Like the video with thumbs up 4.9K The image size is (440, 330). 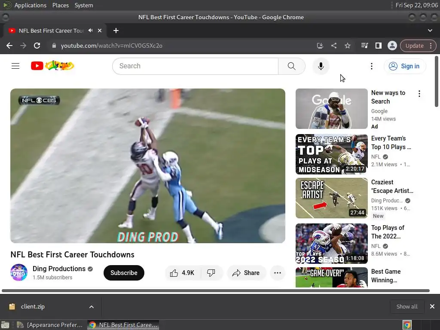pos(183,273)
